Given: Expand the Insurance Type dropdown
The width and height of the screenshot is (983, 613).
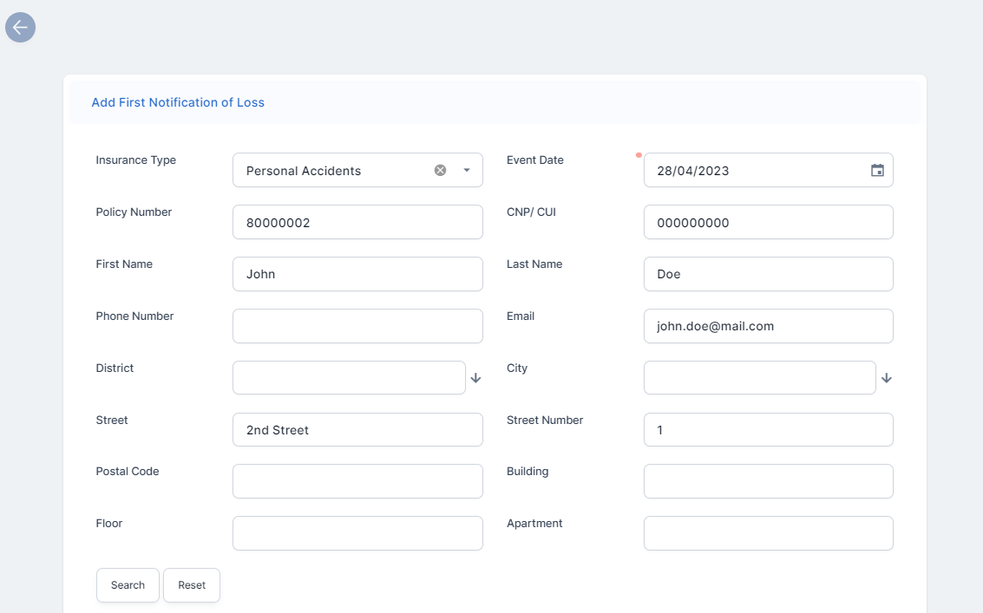Looking at the screenshot, I should pos(467,170).
